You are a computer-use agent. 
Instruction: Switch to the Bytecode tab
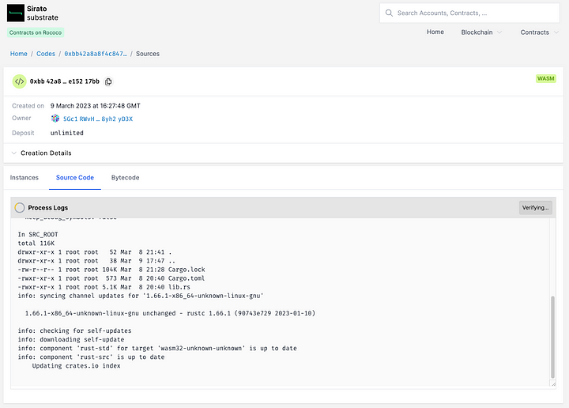(x=125, y=178)
